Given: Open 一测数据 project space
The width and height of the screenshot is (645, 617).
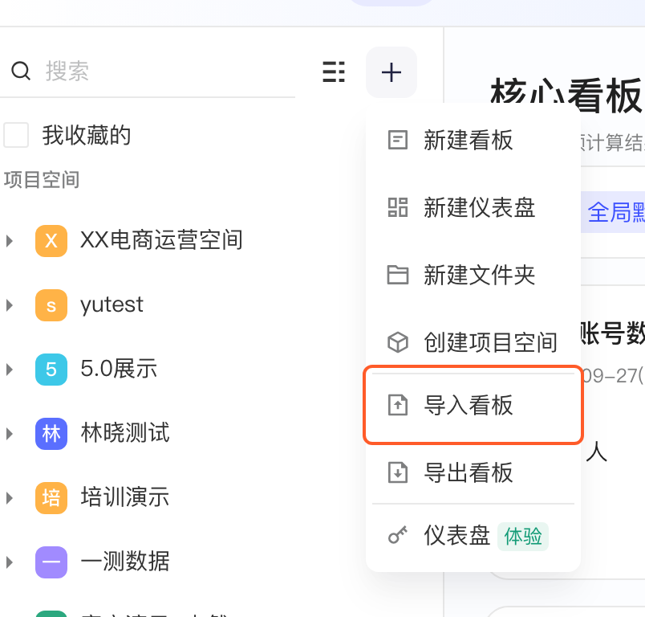Looking at the screenshot, I should tap(125, 561).
